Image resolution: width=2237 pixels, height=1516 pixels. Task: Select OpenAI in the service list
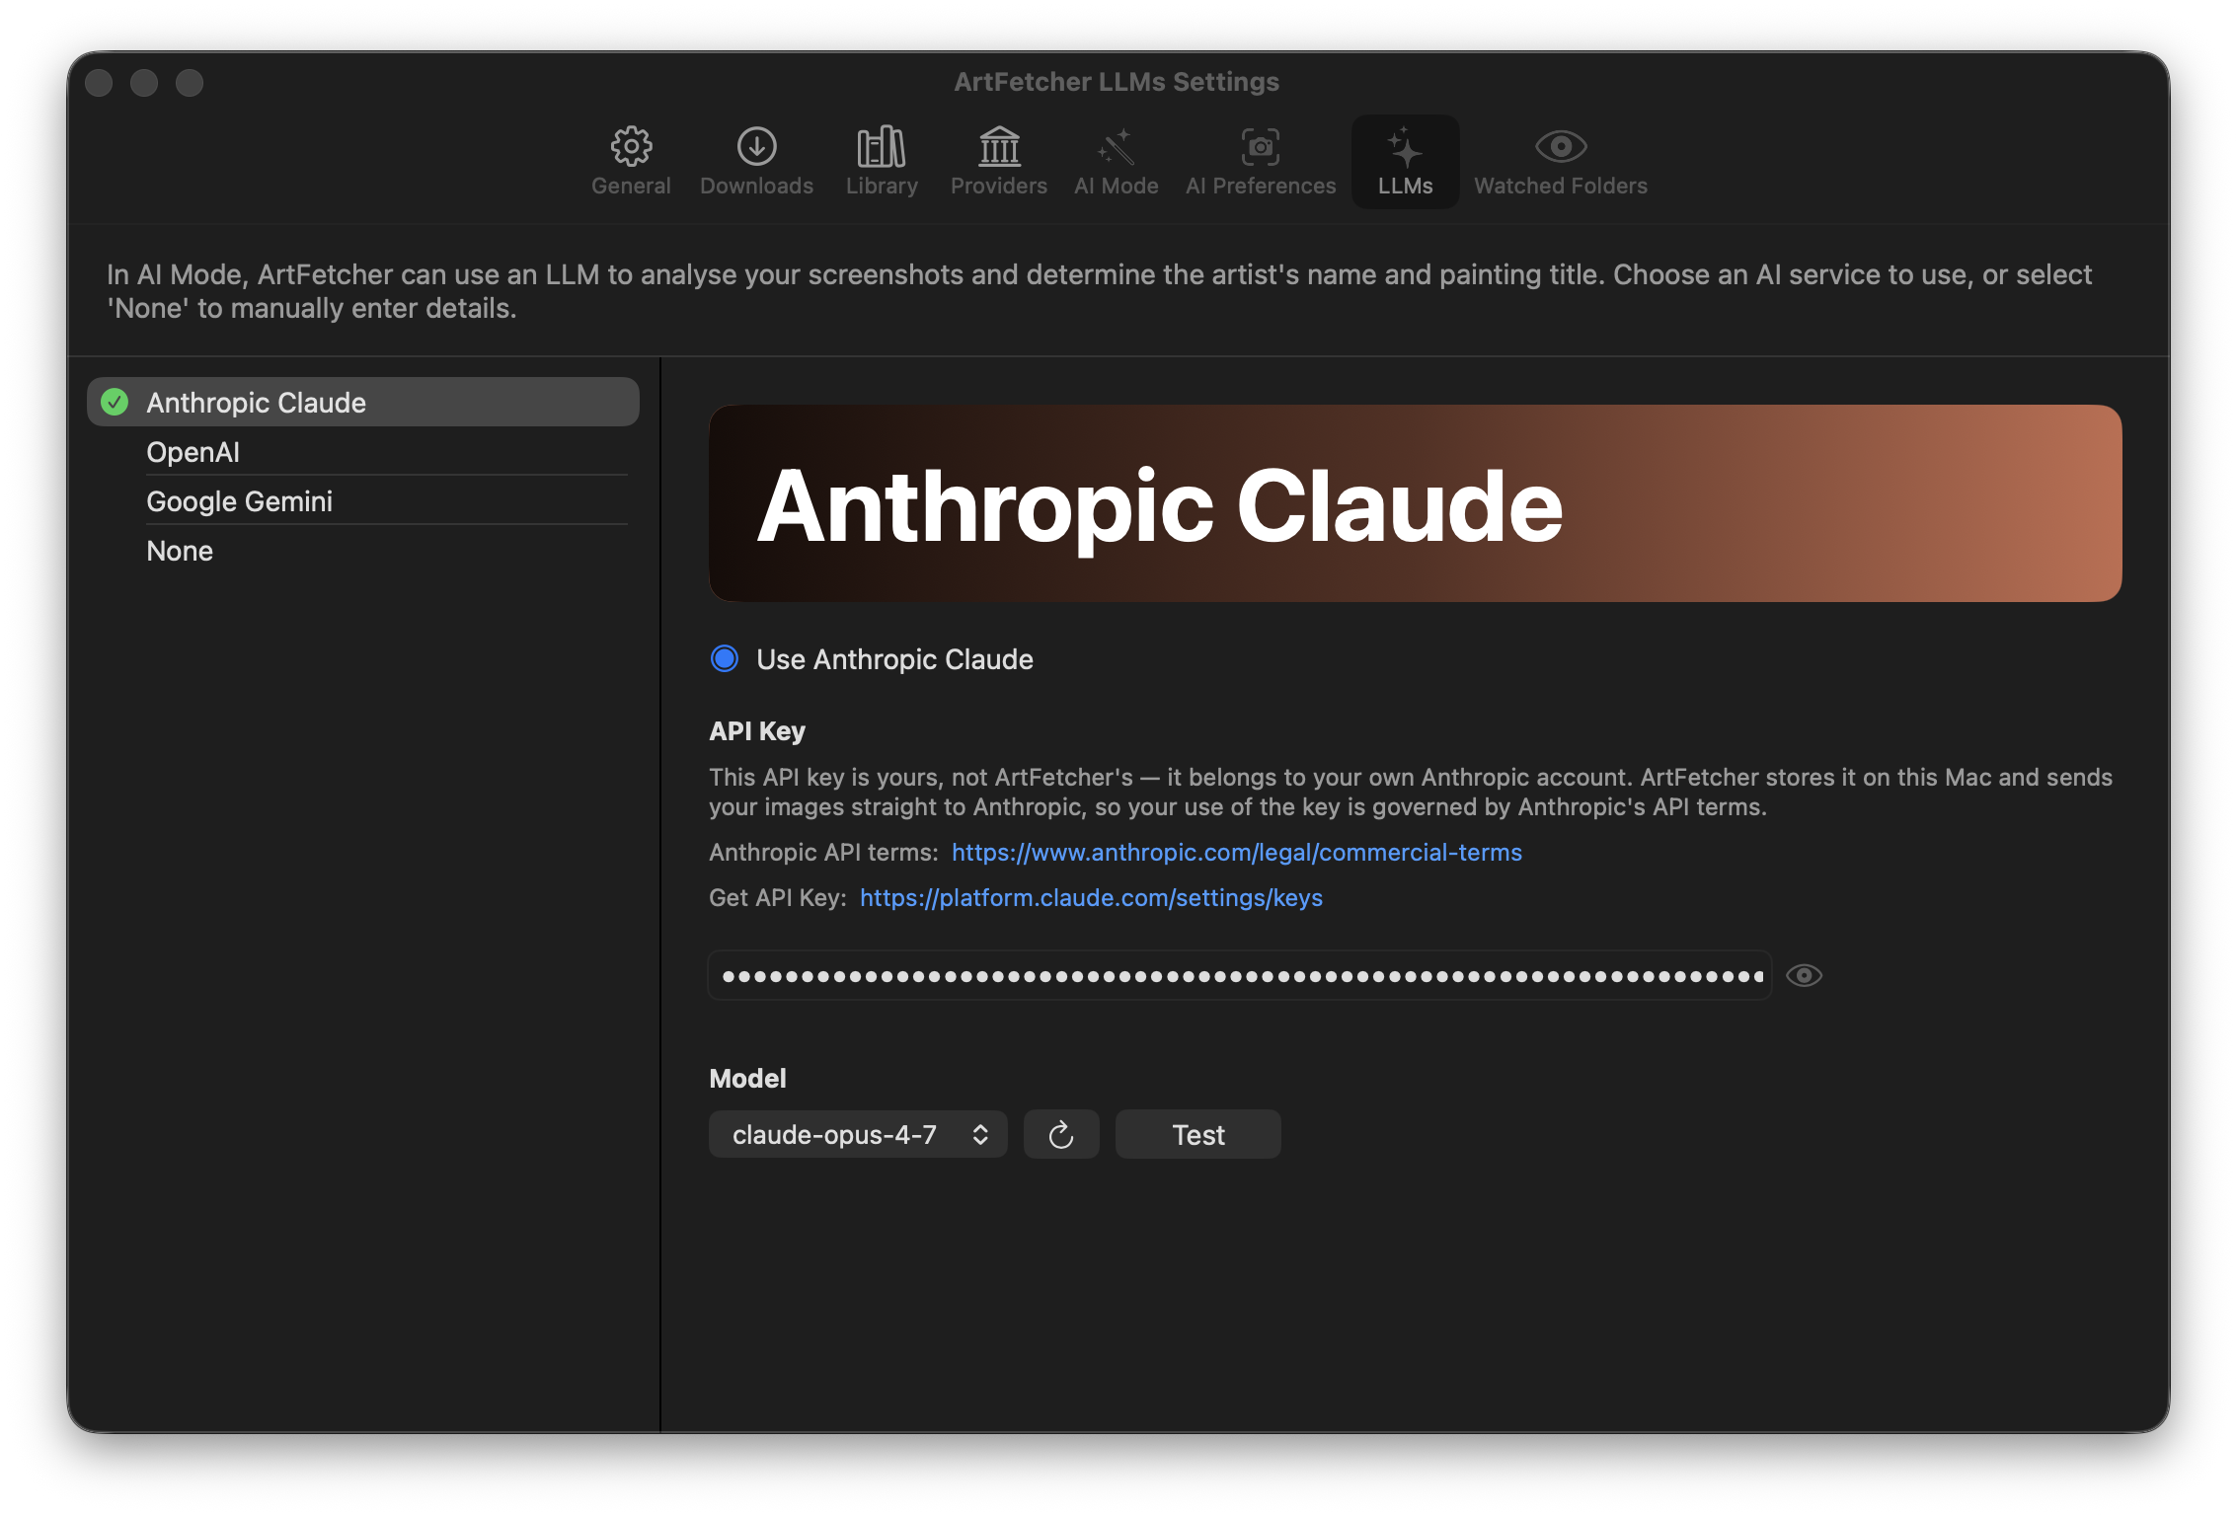(x=363, y=452)
